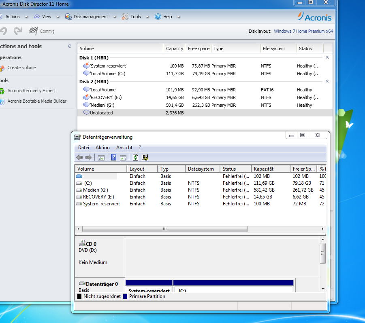Open the Datei menu

pos(83,148)
